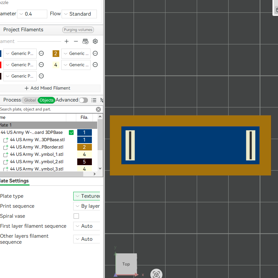278x278 pixels.
Task: Open the Plate type Textured dropdown
Action: tap(87, 196)
